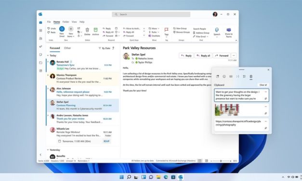Viewport: 302px width, 181px height.
Task: Click Reply in the ribbon Respond group
Action: [107, 28]
